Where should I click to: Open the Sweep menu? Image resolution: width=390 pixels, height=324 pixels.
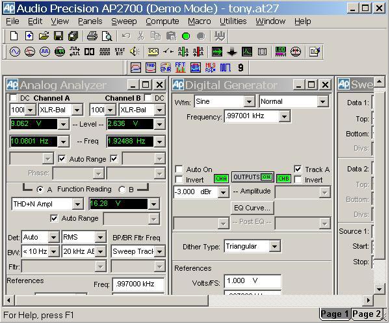pos(123,21)
